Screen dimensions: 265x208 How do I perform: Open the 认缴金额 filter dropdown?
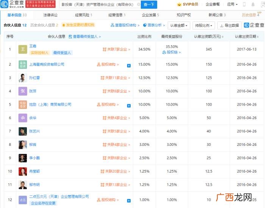click(179, 26)
